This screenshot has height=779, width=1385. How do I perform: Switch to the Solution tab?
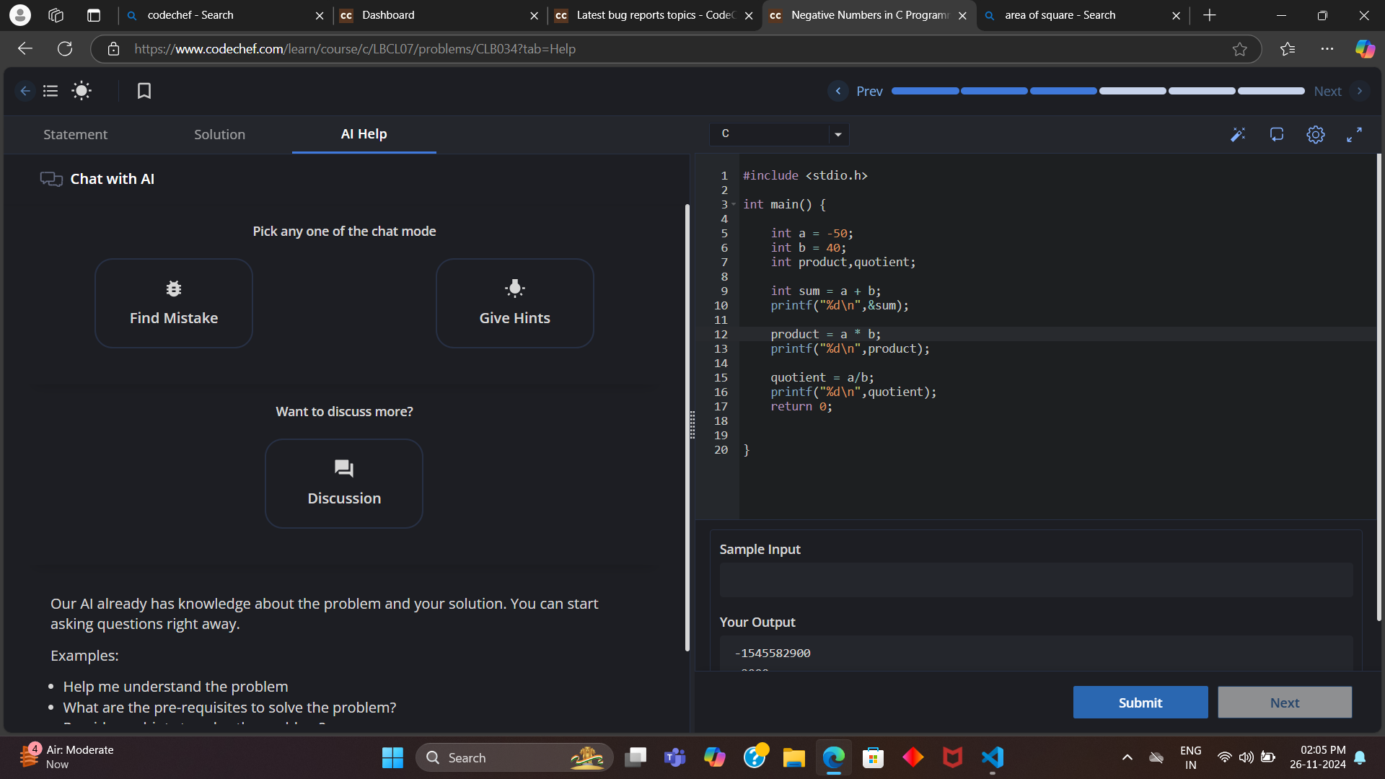coord(219,134)
